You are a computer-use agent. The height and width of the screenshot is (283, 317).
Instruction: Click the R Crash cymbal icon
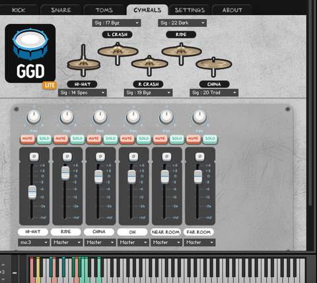pos(149,65)
